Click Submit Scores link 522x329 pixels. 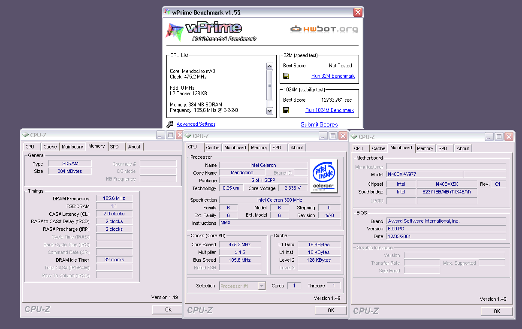point(319,124)
